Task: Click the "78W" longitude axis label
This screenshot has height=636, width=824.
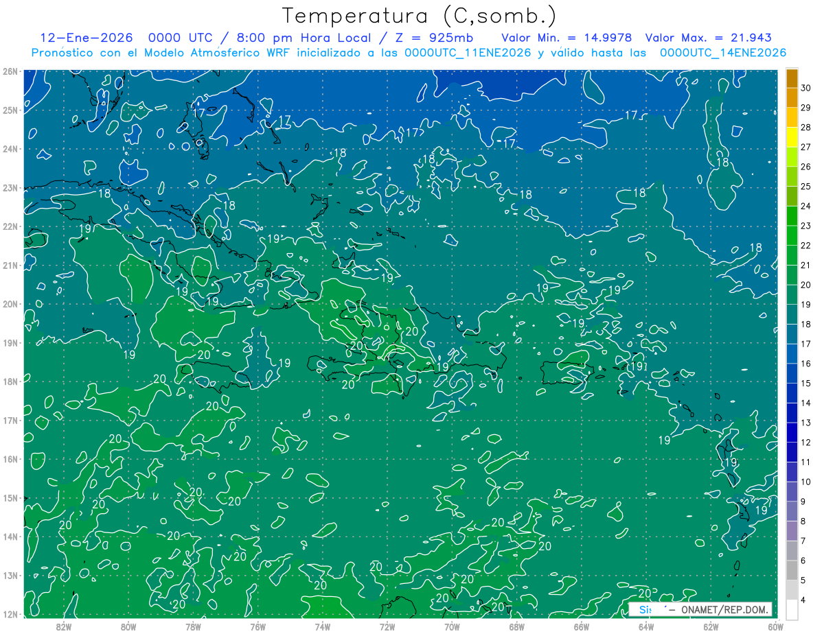Action: point(193,626)
